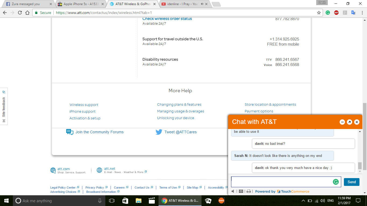Bookmark this page with the star icon

319,13
